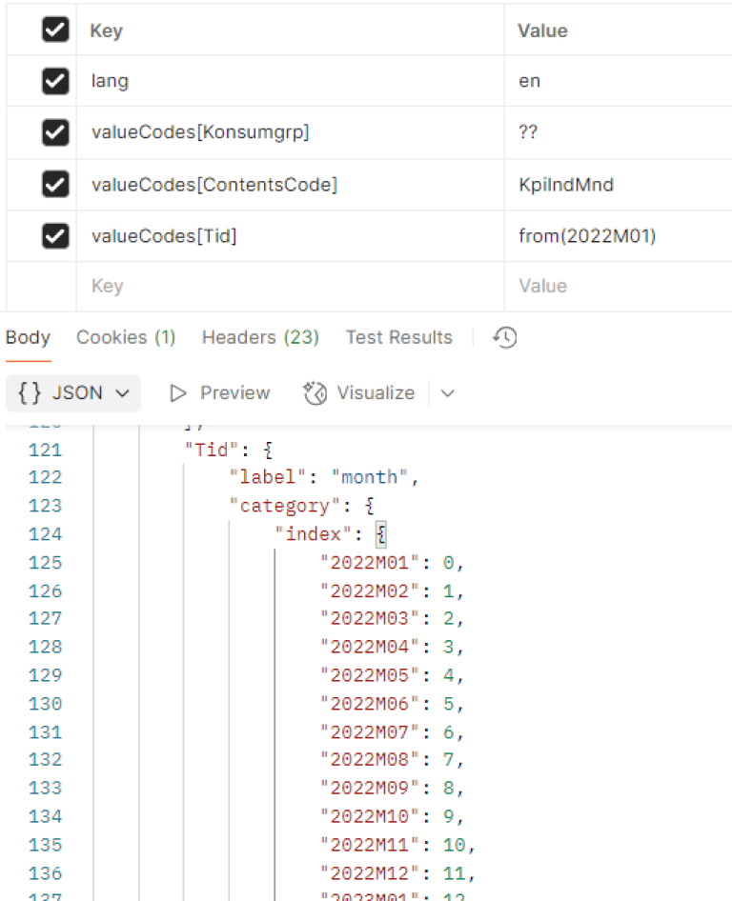Switch to the Cookies (1) tab
Viewport: 732px width, 901px height.
[x=126, y=337]
